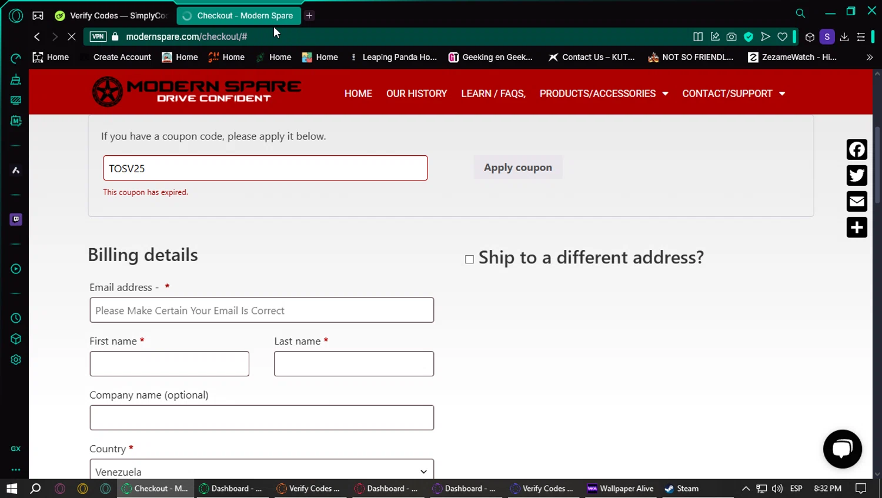
Task: Click the padlock site security icon
Action: pos(115,36)
